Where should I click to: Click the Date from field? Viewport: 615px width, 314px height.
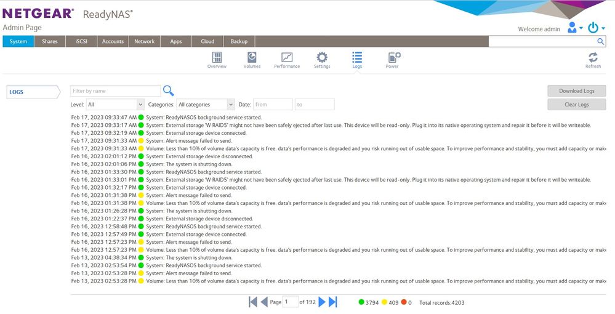[273, 105]
